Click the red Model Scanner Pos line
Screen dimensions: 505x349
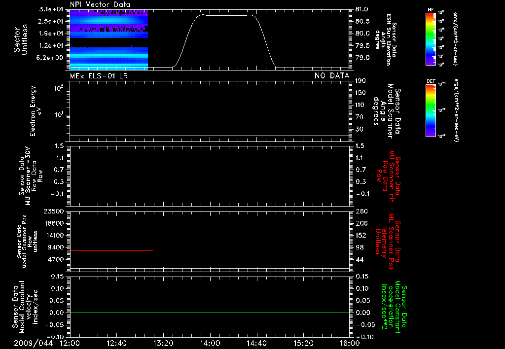tap(111, 250)
